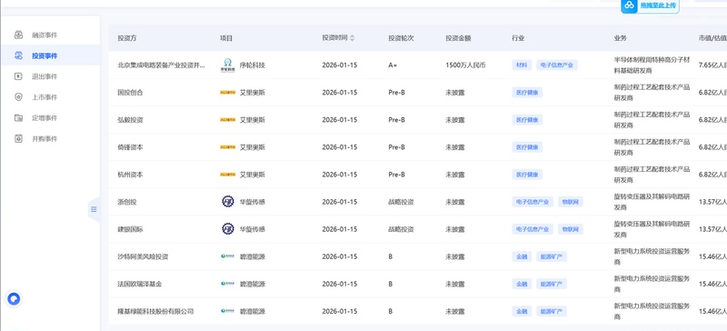Open 华旋传感 name in 浙创投 row
Image resolution: width=727 pixels, height=331 pixels.
tap(253, 202)
